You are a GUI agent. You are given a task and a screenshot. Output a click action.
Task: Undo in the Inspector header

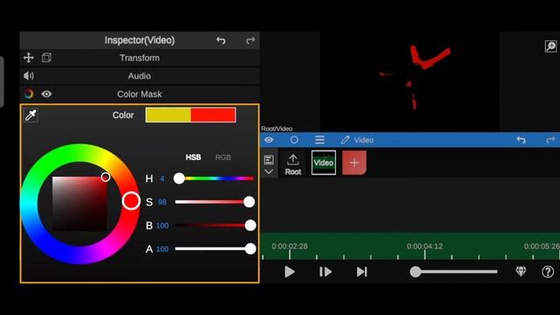220,40
